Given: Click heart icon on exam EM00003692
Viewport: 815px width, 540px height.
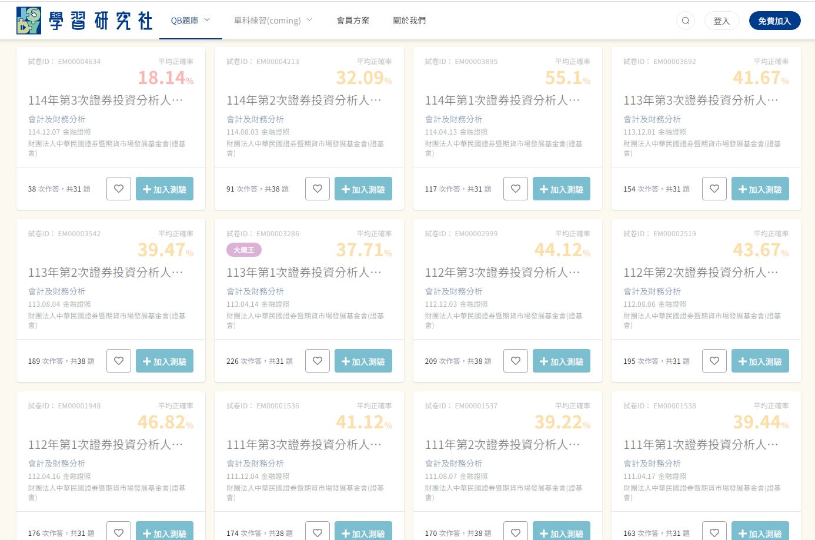Looking at the screenshot, I should 714,189.
